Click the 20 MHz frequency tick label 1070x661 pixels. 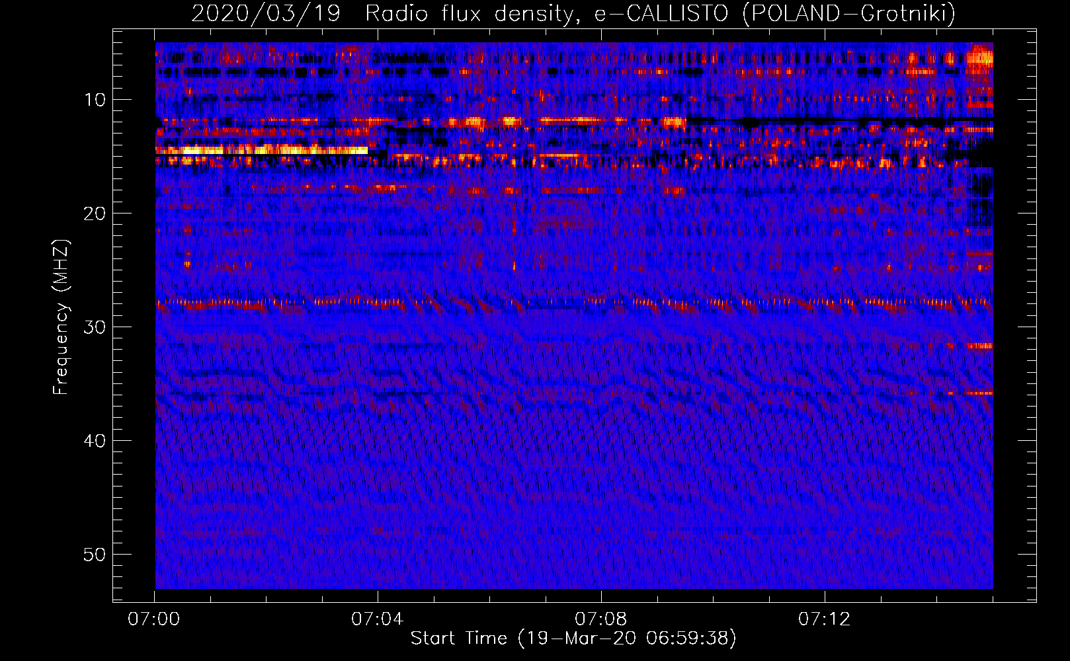tap(95, 214)
